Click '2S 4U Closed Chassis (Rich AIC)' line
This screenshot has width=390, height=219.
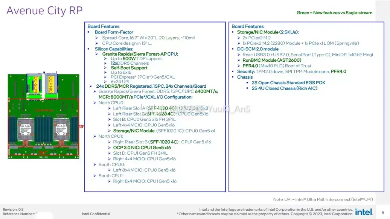[284, 88]
